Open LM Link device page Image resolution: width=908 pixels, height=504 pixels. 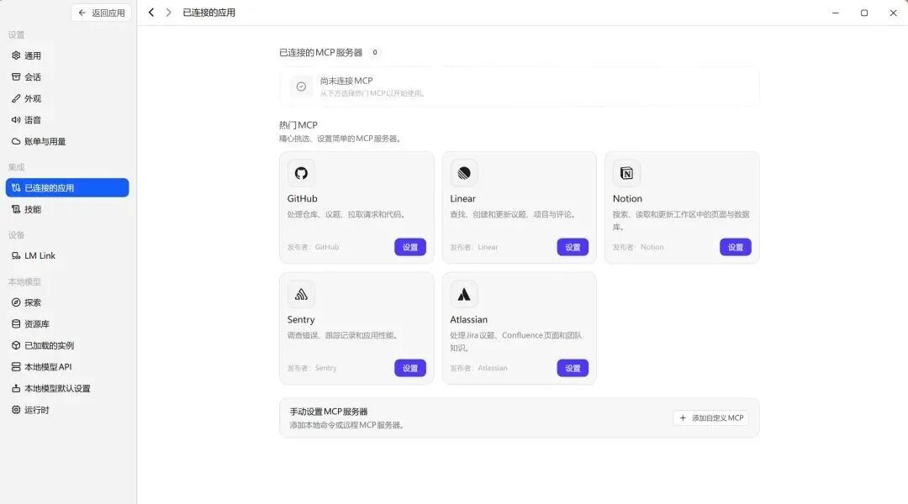(x=67, y=255)
